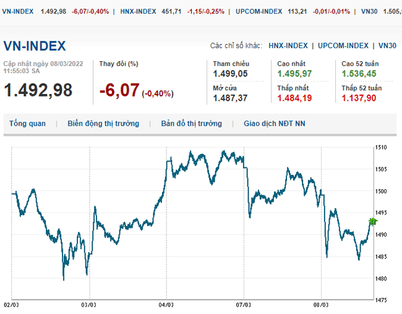Click VN-INDEX in the top ticker bar
This screenshot has height=314, width=402.
click(x=19, y=11)
